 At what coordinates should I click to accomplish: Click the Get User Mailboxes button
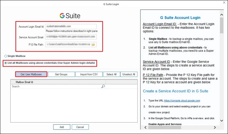pyautogui.click(x=31, y=74)
